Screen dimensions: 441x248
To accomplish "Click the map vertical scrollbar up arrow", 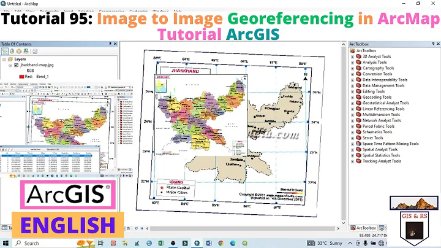I will pos(344,44).
